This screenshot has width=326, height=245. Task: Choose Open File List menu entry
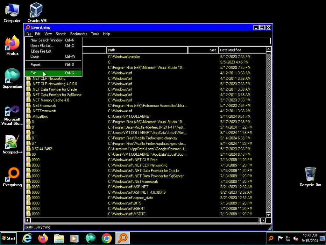tap(53, 45)
